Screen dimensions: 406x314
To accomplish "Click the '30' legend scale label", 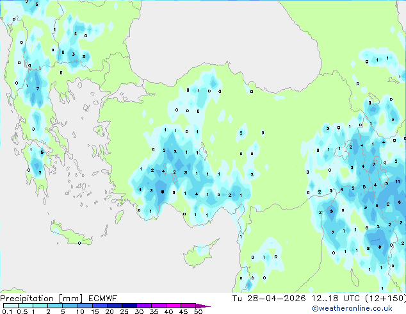I will pyautogui.click(x=139, y=311).
